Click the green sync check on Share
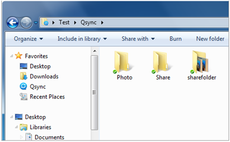 coord(153,72)
